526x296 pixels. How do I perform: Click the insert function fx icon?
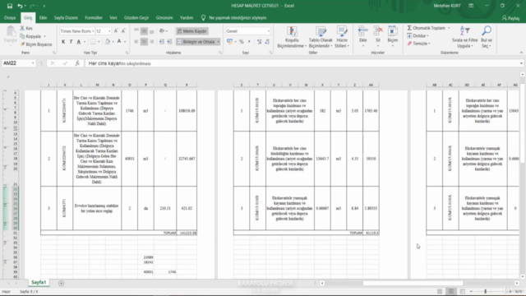click(x=77, y=63)
